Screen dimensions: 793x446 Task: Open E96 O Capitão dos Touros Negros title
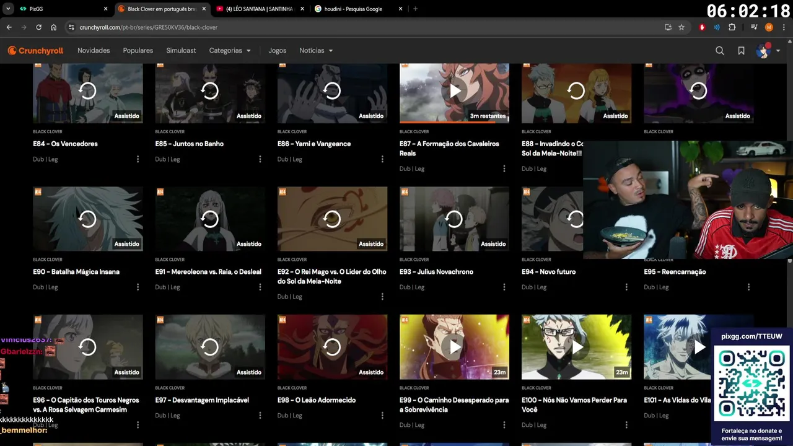[85, 405]
